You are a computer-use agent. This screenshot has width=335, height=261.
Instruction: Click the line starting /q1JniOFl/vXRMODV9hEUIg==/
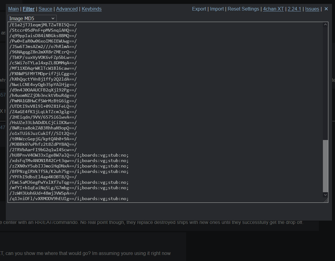(69, 199)
